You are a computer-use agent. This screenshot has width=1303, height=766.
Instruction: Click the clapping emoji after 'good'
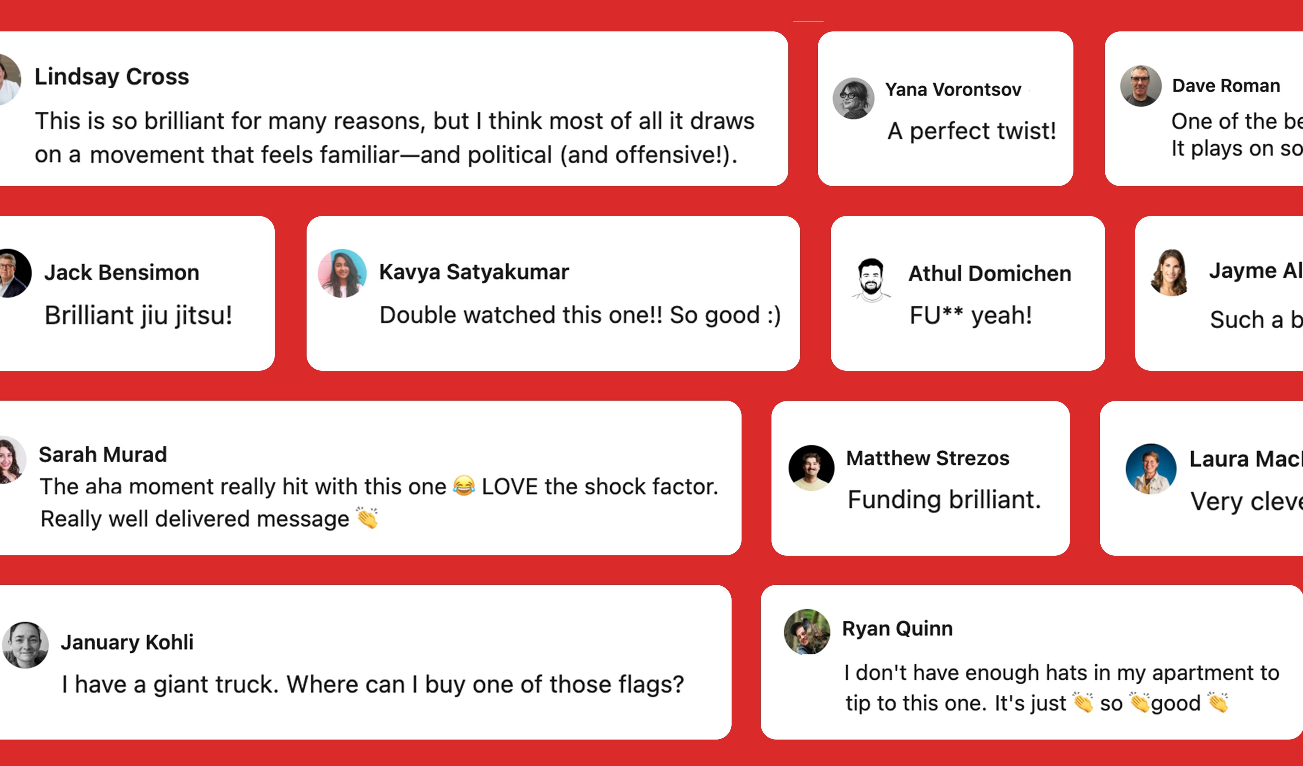tap(1218, 702)
